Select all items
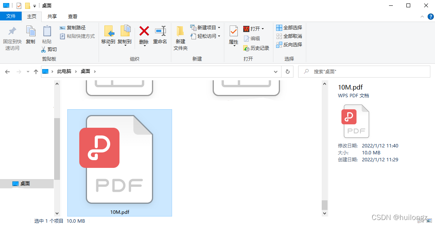The height and width of the screenshot is (225, 435). [x=289, y=28]
